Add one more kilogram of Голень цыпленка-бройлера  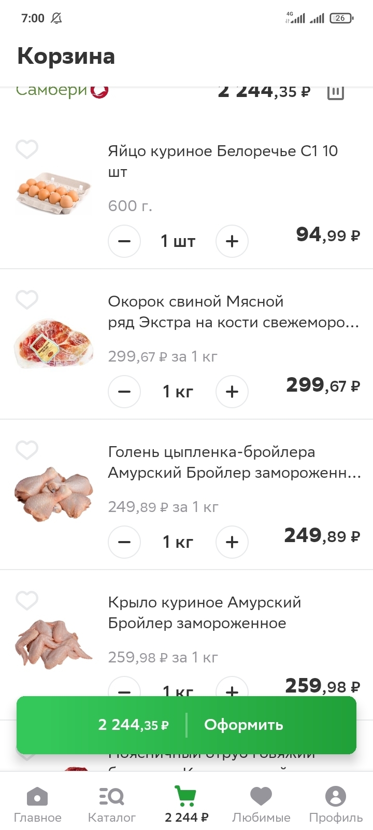pos(232,542)
